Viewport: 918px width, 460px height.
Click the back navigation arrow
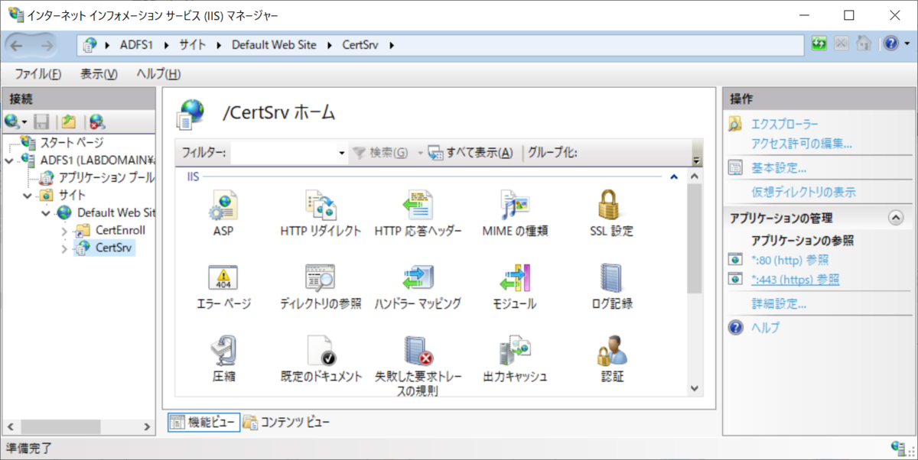pos(17,45)
